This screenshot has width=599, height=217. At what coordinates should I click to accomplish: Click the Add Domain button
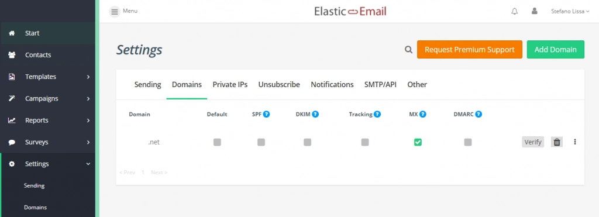(x=556, y=50)
